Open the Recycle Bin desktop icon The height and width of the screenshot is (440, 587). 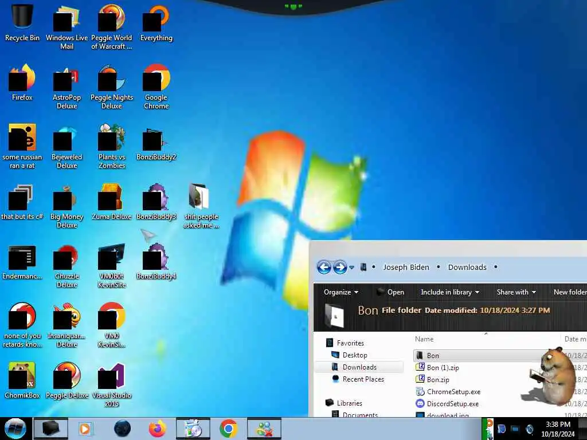coord(22,22)
